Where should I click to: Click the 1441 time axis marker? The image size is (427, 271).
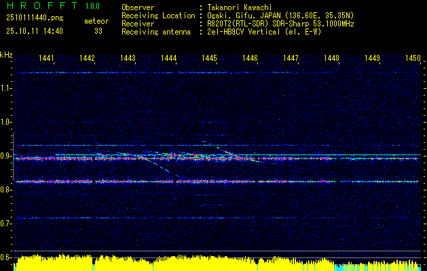[x=46, y=58]
